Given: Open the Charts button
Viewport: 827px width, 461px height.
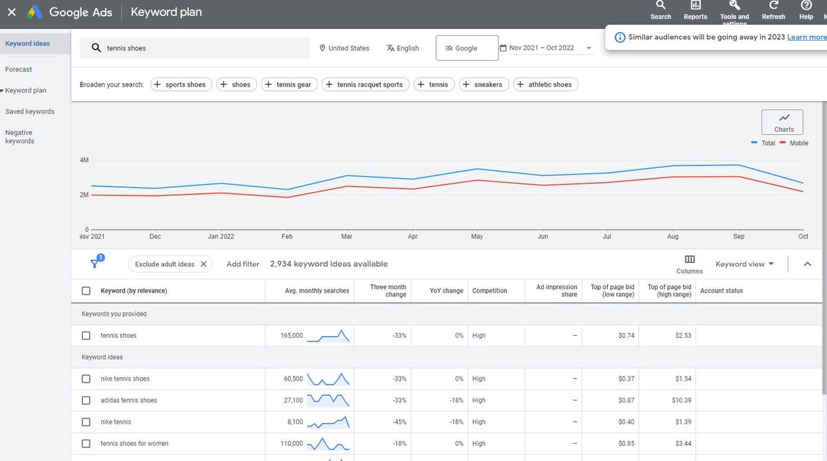Looking at the screenshot, I should 782,122.
